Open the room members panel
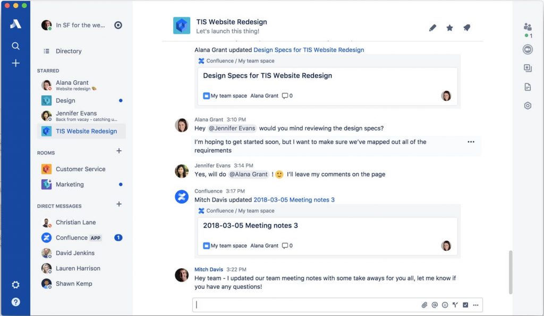 point(528,26)
